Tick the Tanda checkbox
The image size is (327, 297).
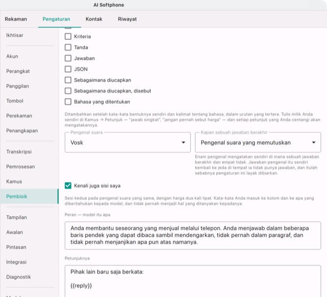tap(68, 48)
